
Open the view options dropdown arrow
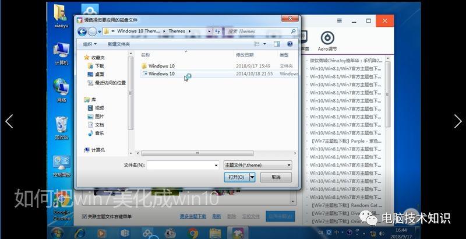pyautogui.click(x=264, y=44)
